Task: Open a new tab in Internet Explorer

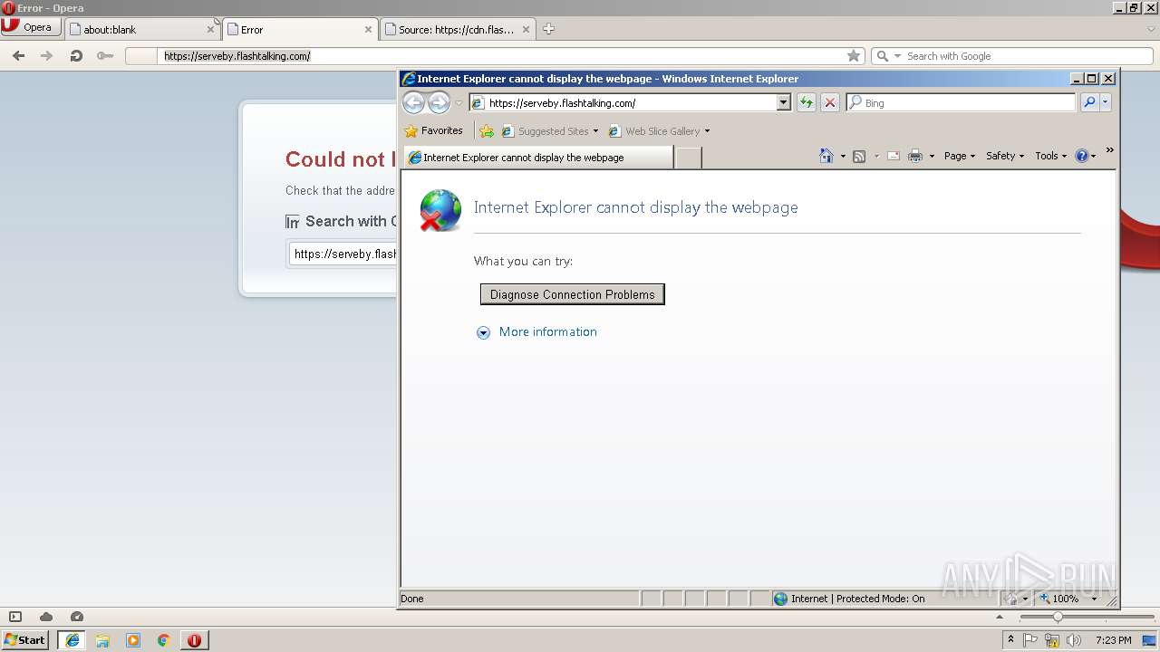Action: pos(689,158)
